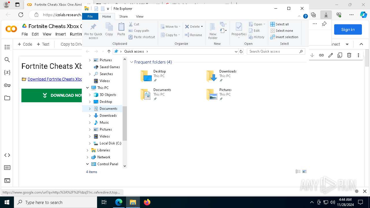Add a Colab Text cell
Viewport: 370px width, 208px height.
point(43,44)
